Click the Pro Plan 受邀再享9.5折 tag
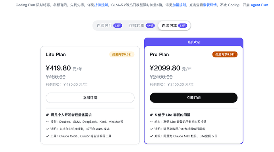Viewport: 274px width, 152px height. click(x=225, y=55)
